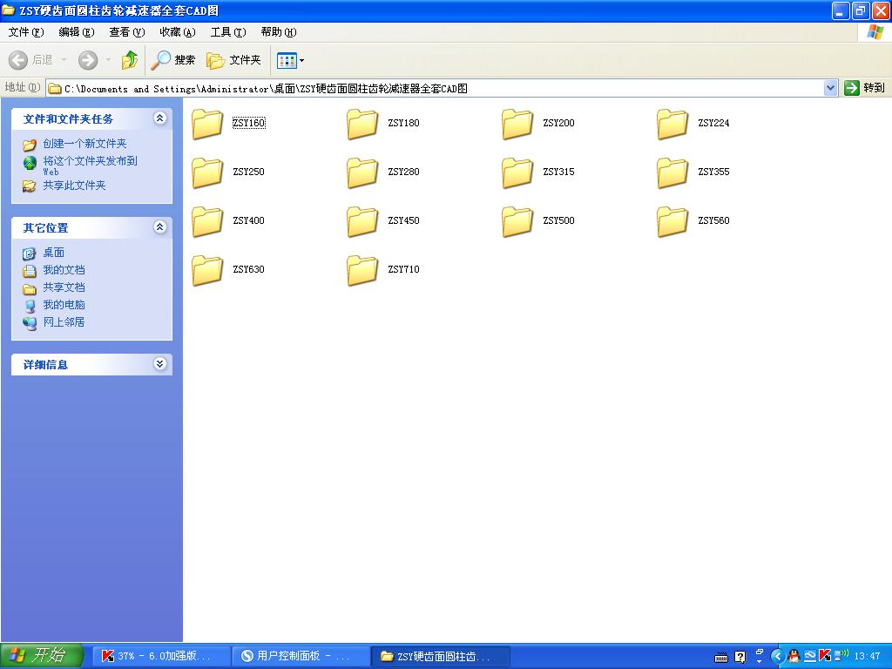This screenshot has width=892, height=669.
Task: Open the 开始 Start menu
Action: click(42, 655)
